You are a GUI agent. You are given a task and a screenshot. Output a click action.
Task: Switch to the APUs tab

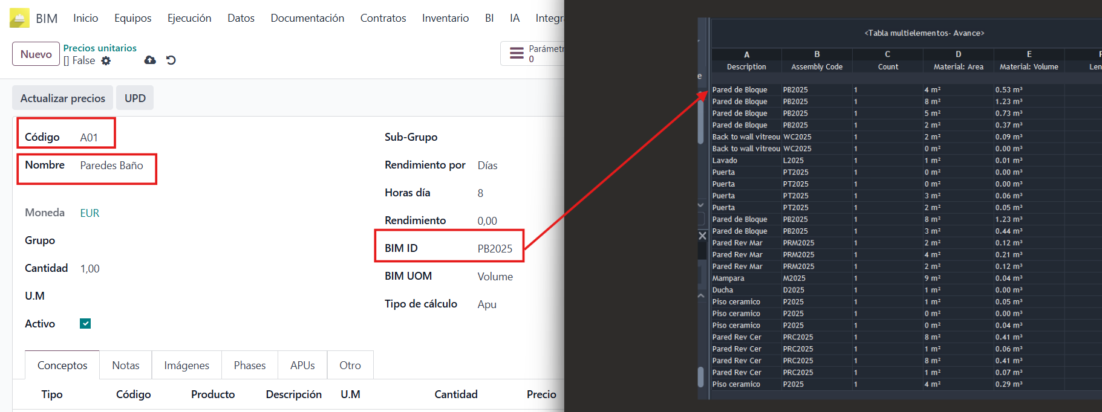click(x=302, y=365)
